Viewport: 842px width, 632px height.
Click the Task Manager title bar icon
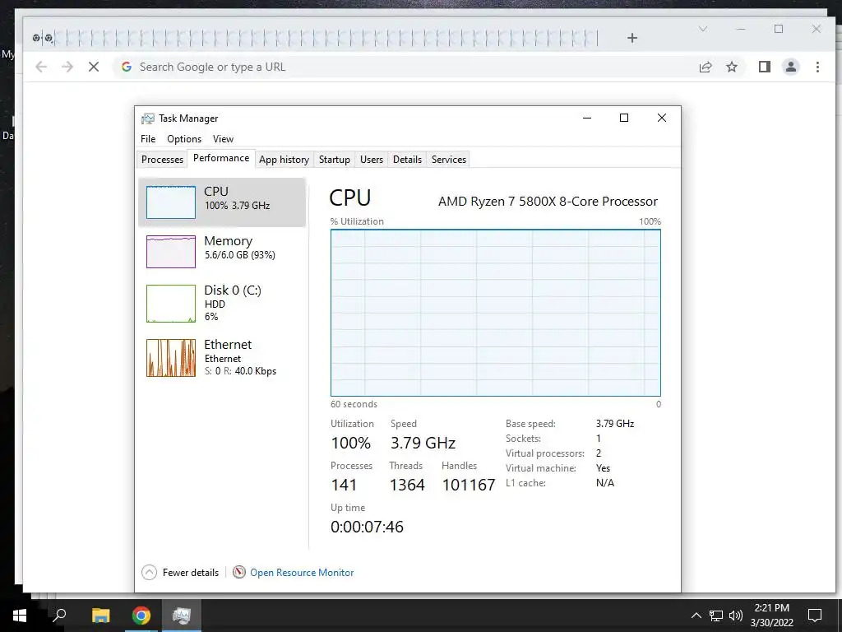click(148, 118)
